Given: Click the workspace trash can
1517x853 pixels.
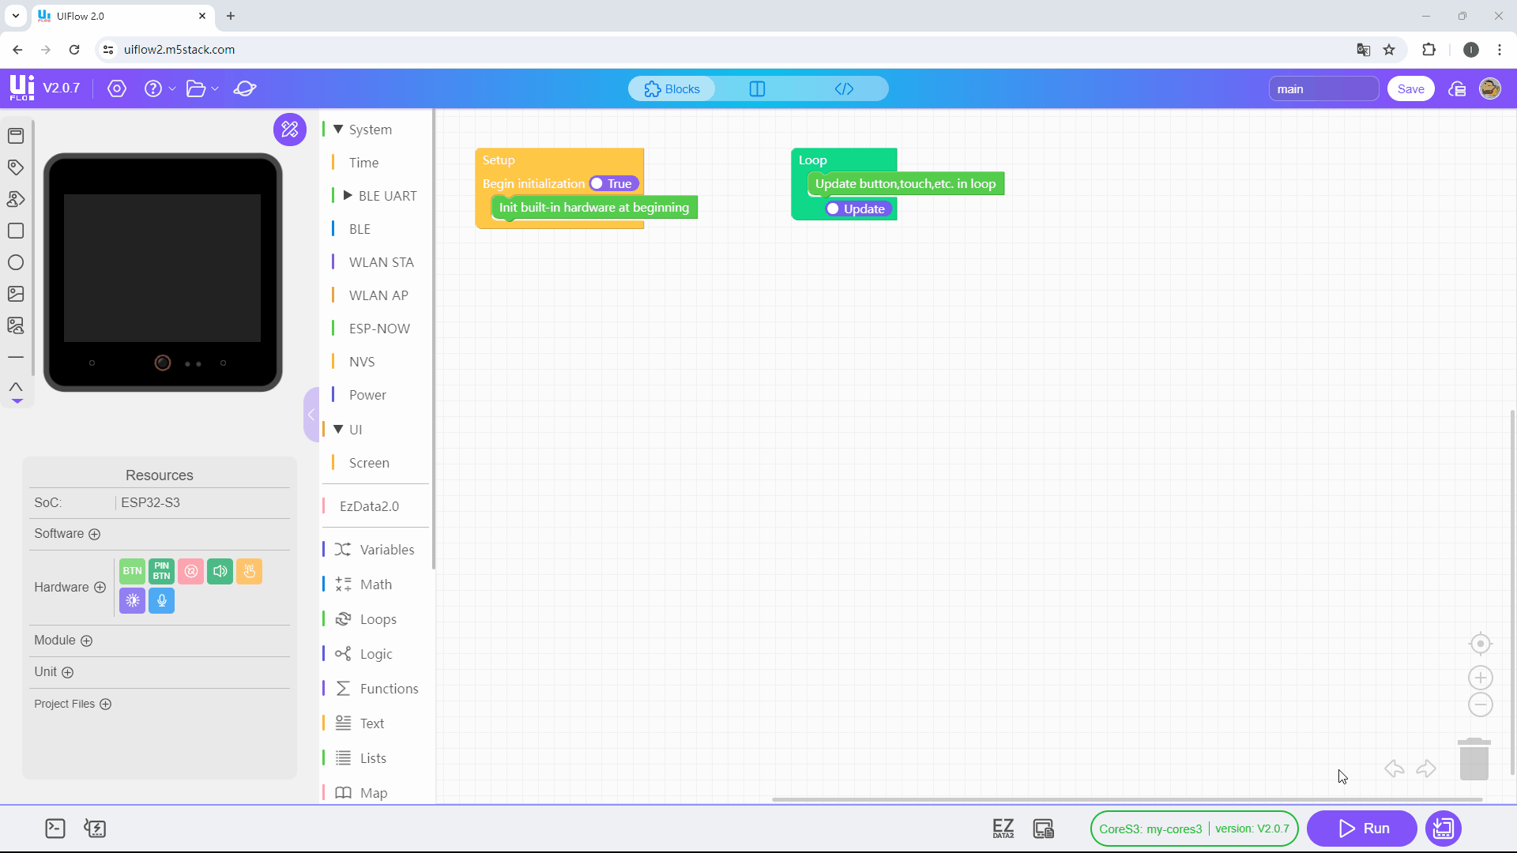Looking at the screenshot, I should coord(1474,759).
